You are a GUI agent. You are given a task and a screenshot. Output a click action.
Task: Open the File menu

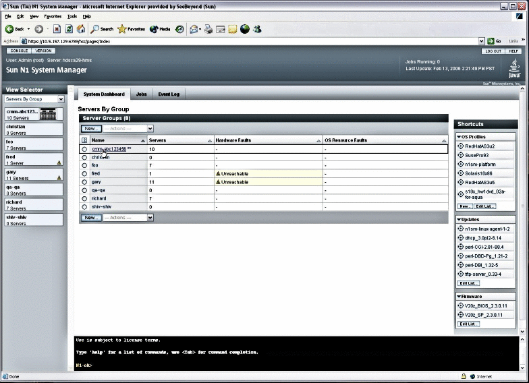click(8, 16)
